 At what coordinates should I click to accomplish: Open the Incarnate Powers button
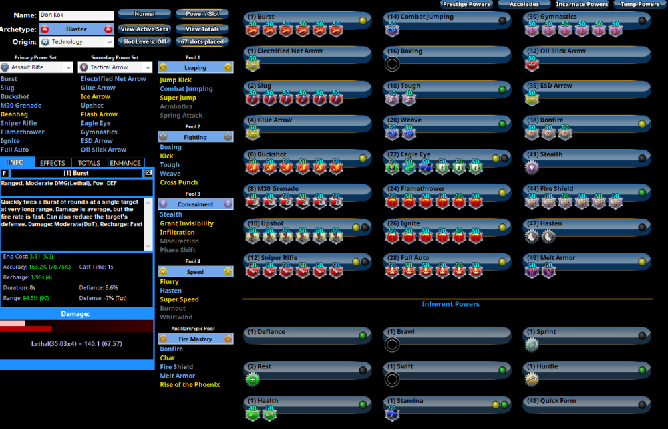(582, 4)
